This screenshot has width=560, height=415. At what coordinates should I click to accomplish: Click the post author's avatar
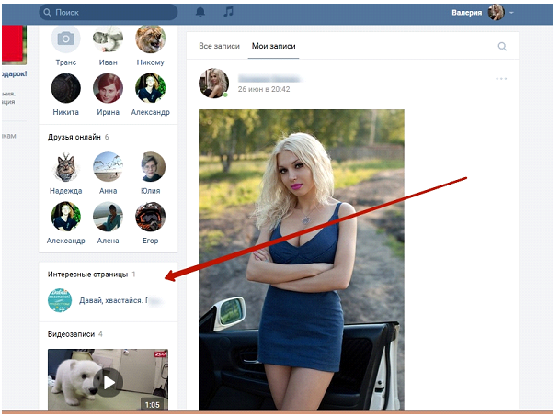213,84
